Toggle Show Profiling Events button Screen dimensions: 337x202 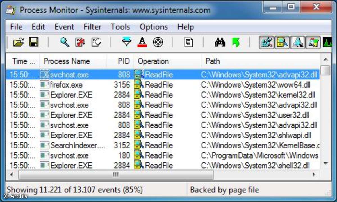click(327, 42)
